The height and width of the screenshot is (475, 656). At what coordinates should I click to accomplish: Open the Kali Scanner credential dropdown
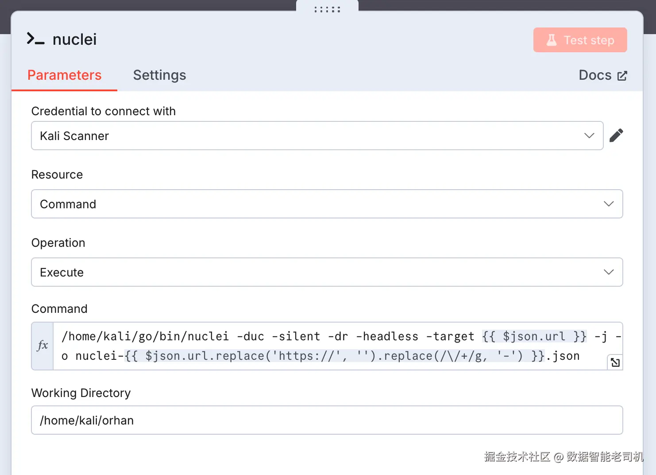317,136
